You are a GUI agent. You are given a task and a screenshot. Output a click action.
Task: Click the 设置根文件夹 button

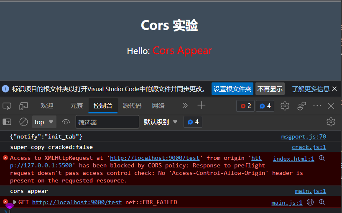tap(232, 89)
